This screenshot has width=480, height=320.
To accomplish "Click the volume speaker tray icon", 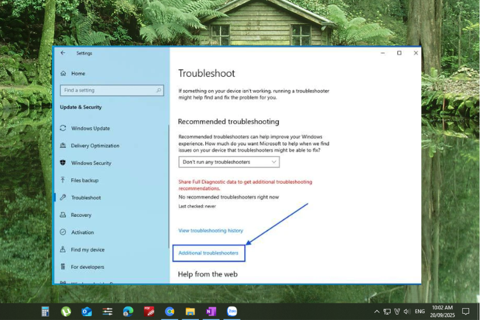I will coord(407,312).
